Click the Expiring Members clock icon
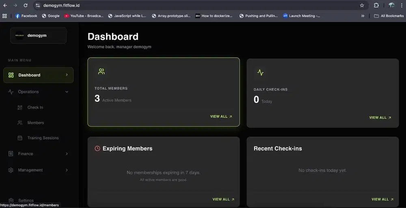Viewport: 406px width, 208px height. (97, 148)
